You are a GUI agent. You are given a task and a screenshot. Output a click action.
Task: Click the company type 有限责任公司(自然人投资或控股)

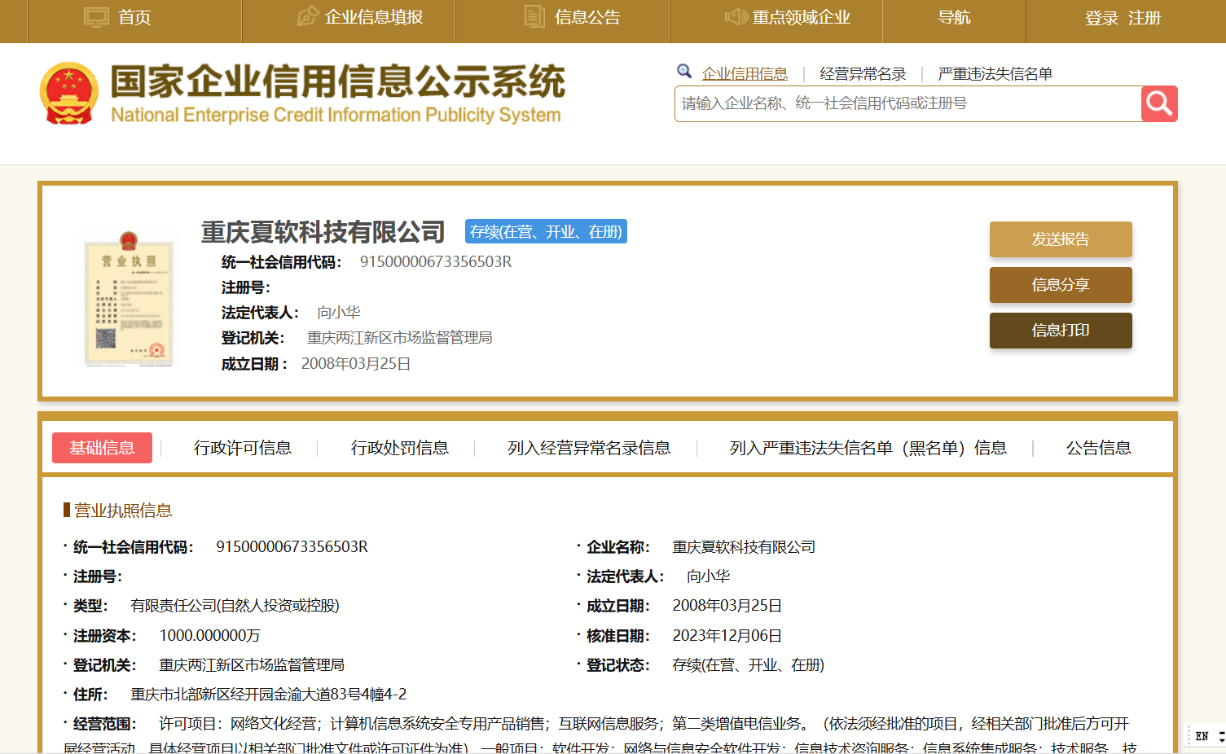coord(235,606)
